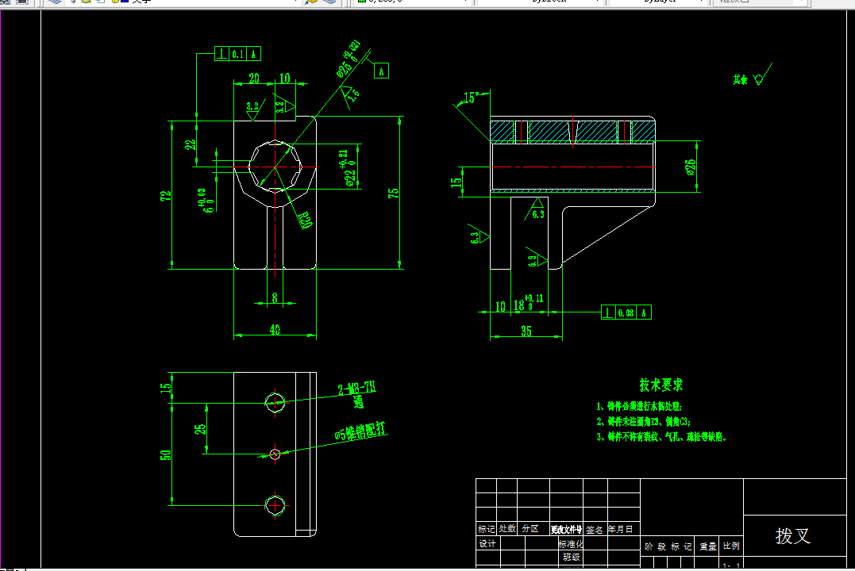Select the 拨叉 title text
Image resolution: width=855 pixels, height=571 pixels.
[x=793, y=535]
